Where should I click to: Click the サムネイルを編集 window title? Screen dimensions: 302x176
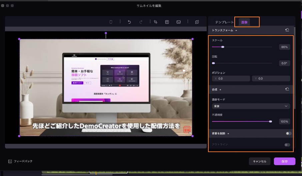[x=149, y=6]
